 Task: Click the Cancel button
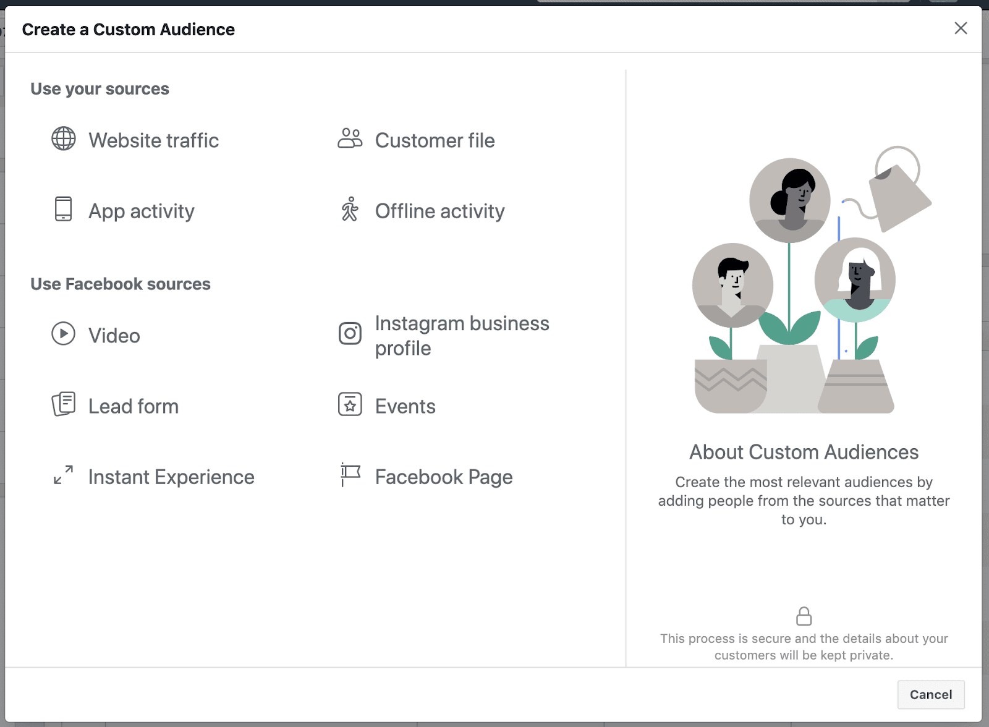[x=931, y=694]
